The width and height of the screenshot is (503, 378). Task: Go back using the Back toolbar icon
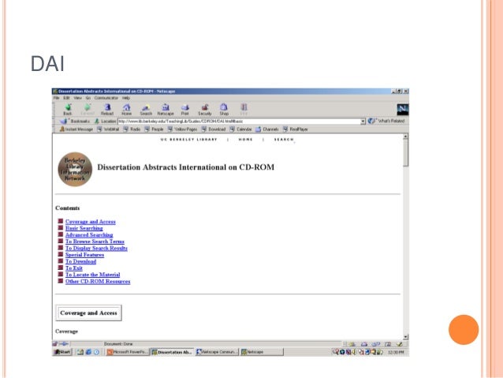pos(68,110)
